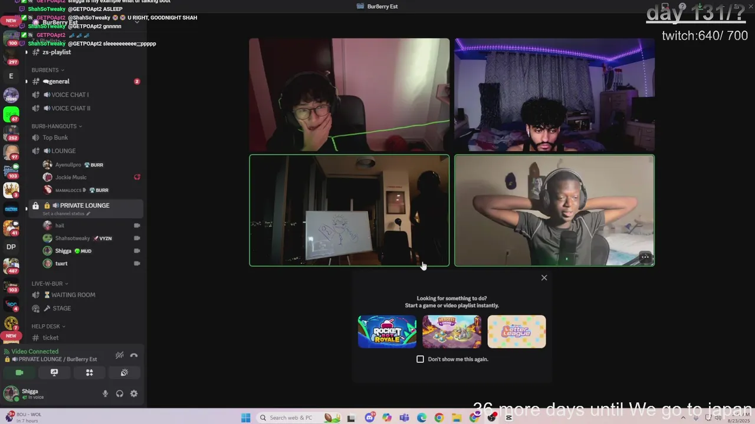Open server icon with 97 badge
The image size is (755, 424).
11,151
